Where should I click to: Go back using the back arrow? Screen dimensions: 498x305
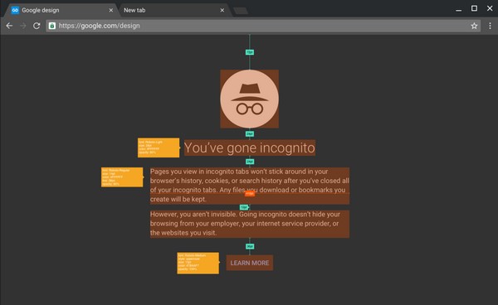[x=9, y=26]
